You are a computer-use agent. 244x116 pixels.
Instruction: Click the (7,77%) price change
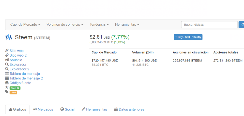pyautogui.click(x=120, y=37)
